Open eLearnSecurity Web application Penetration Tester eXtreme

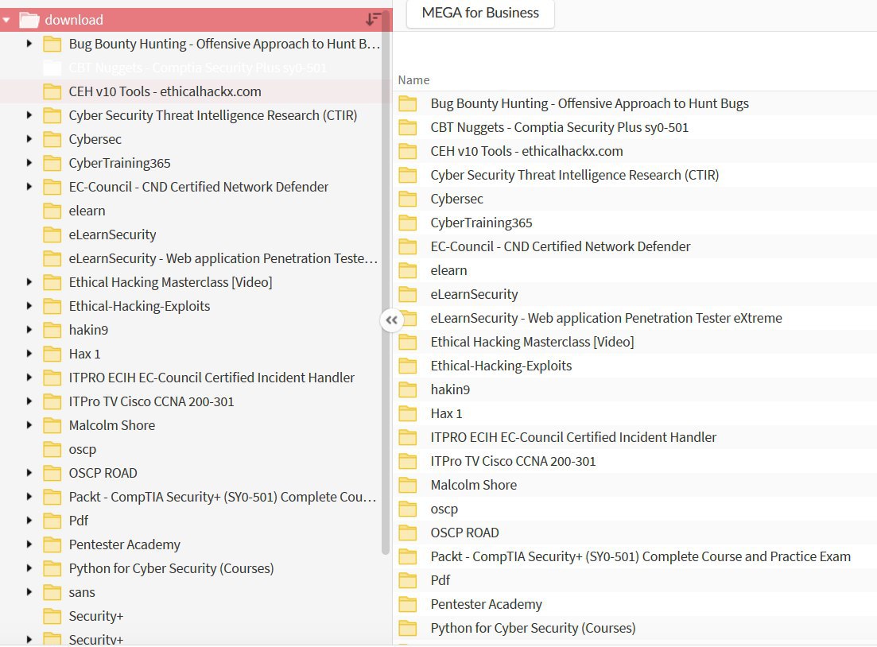pos(607,318)
